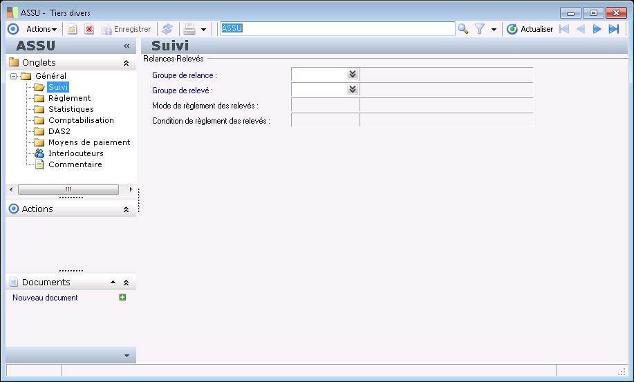This screenshot has height=382, width=634.
Task: Click the tree scrollbar left arrow
Action: tap(11, 189)
